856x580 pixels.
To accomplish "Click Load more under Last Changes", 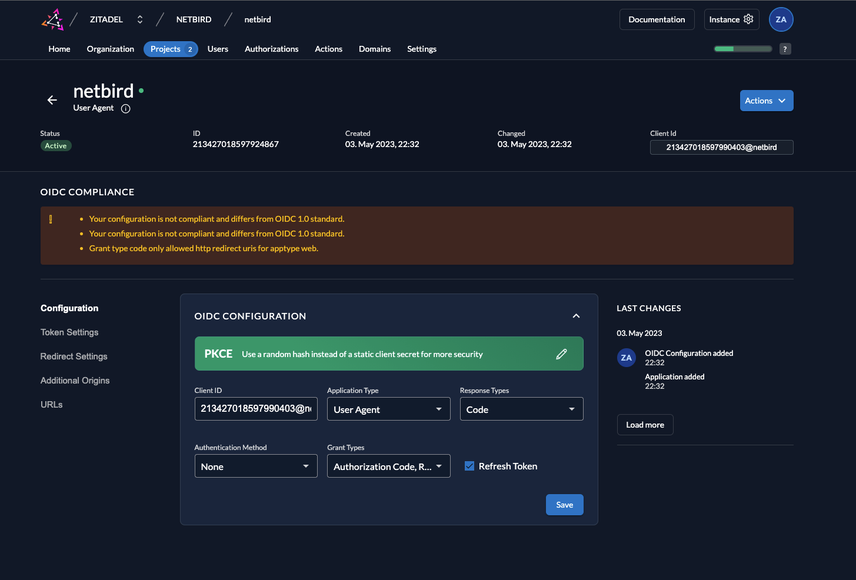I will (645, 424).
